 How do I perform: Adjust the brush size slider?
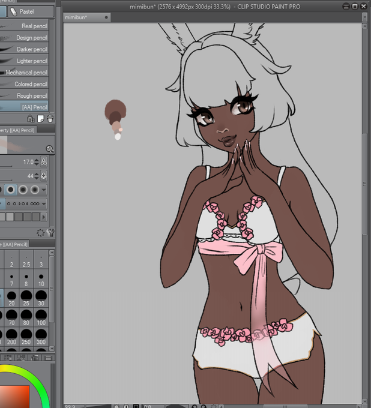pyautogui.click(x=6, y=166)
